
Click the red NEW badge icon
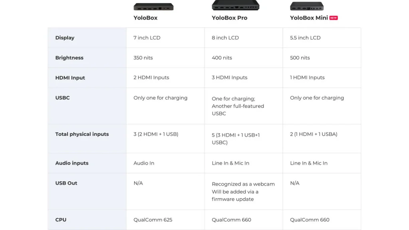[x=334, y=18]
